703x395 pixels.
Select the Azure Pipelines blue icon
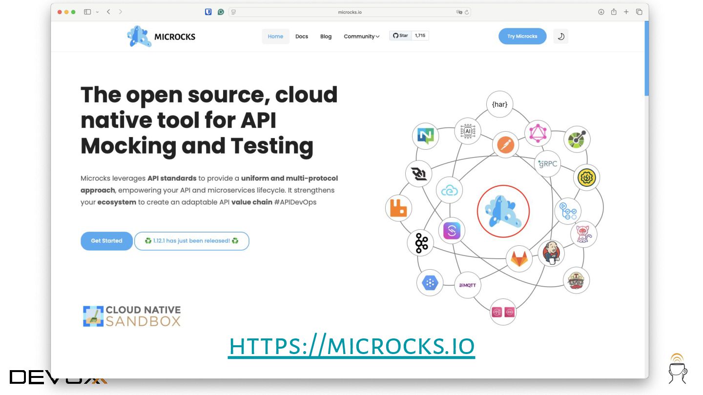tap(568, 211)
